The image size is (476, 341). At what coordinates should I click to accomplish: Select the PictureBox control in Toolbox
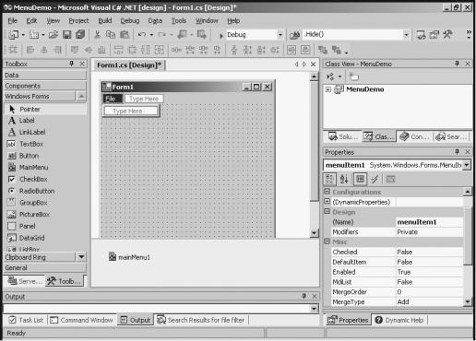point(45,215)
